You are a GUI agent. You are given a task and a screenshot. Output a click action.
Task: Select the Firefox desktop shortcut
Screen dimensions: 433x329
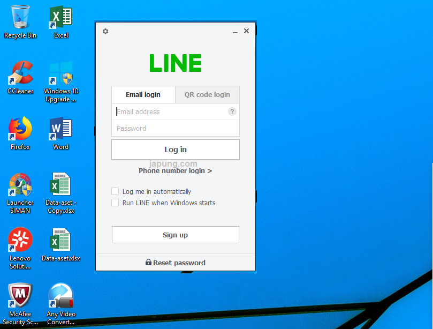(x=20, y=133)
